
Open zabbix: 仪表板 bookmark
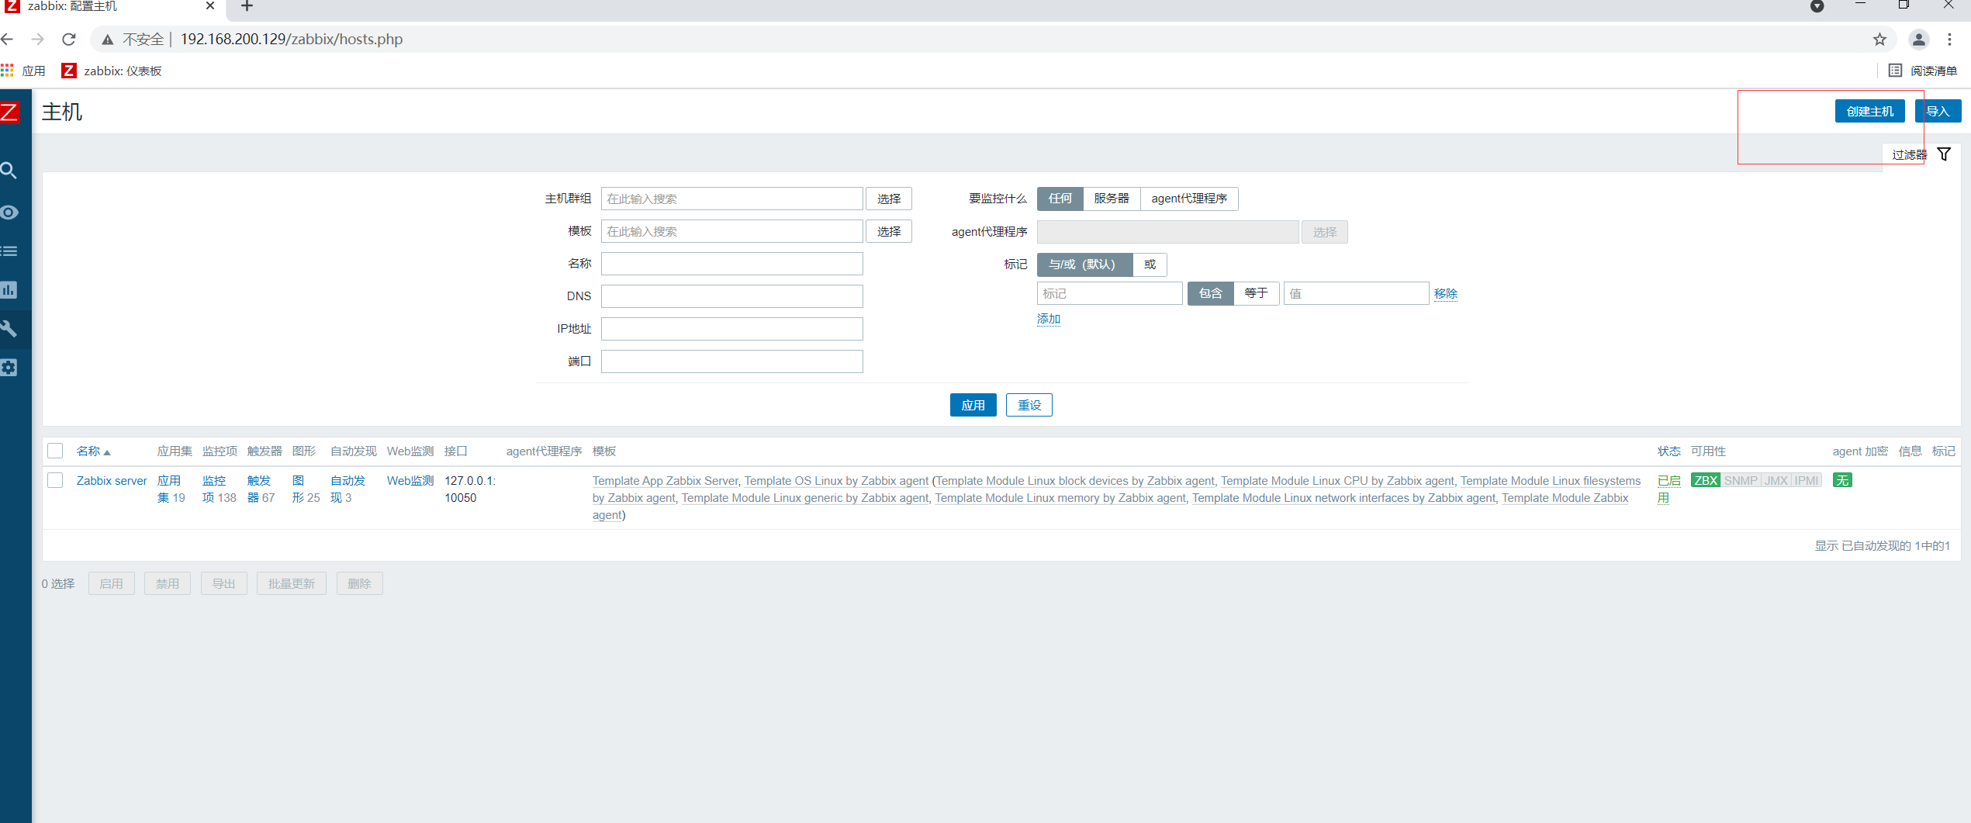112,71
